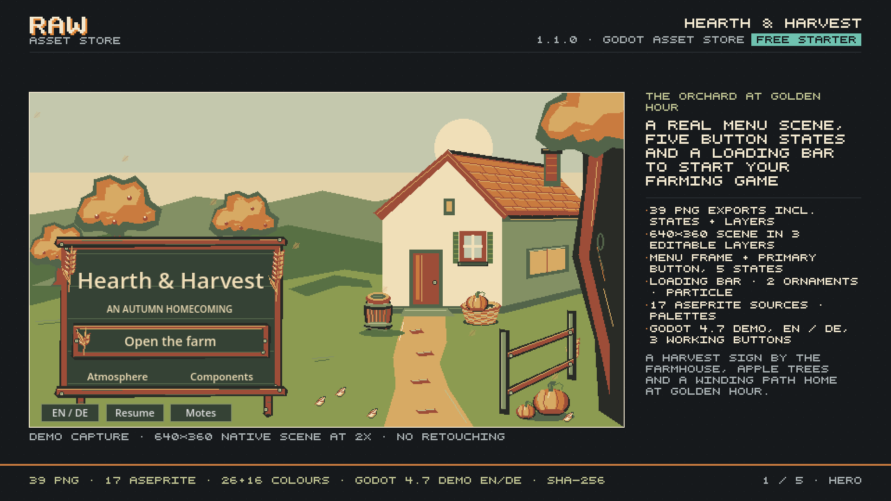Click the version text 1.1.0 · GODOT ASSET STORE
Screen dimensions: 891x501
pyautogui.click(x=640, y=40)
